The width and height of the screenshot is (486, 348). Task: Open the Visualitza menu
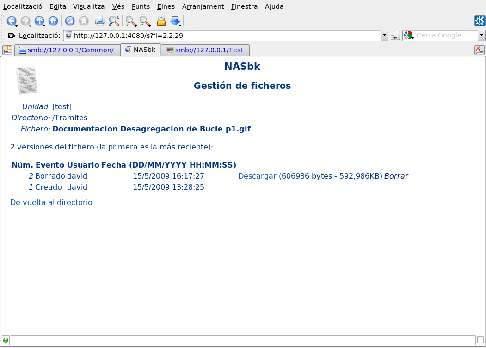(x=89, y=6)
